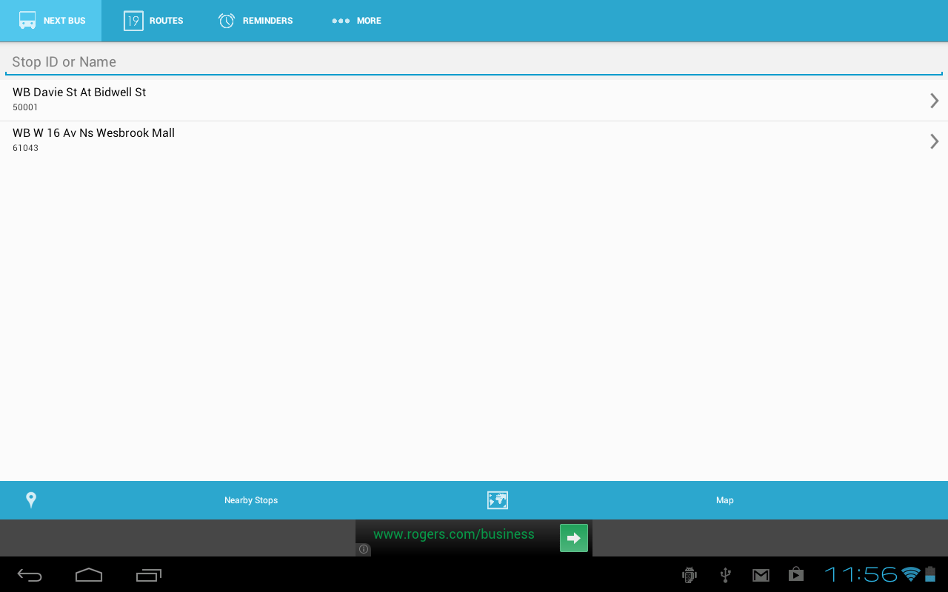The height and width of the screenshot is (592, 948).
Task: Click the Wi-Fi signal icon
Action: pyautogui.click(x=910, y=574)
